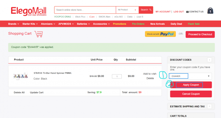Viewport: 221px width, 118px height.
Task: Click the shopping cart basket icon
Action: (x=38, y=34)
